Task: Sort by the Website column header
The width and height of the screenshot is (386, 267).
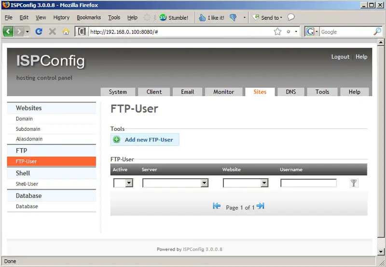Action: pos(232,169)
